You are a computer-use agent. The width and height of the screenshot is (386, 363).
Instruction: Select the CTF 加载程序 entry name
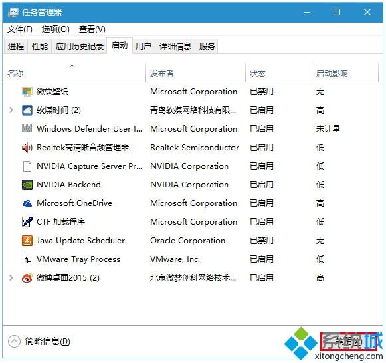pos(61,222)
